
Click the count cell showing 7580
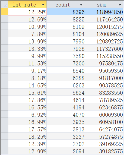(x=66, y=55)
